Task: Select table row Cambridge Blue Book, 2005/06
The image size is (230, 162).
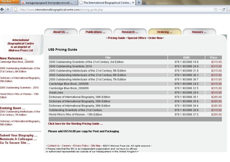Action: coord(135,84)
